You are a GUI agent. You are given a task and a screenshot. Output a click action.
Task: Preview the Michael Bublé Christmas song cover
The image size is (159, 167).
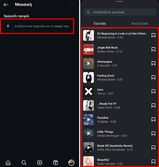89,35
